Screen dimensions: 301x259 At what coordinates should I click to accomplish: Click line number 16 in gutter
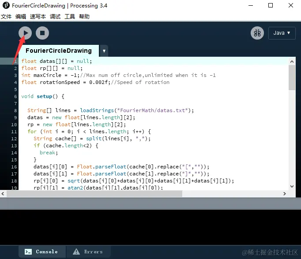coord(14,167)
